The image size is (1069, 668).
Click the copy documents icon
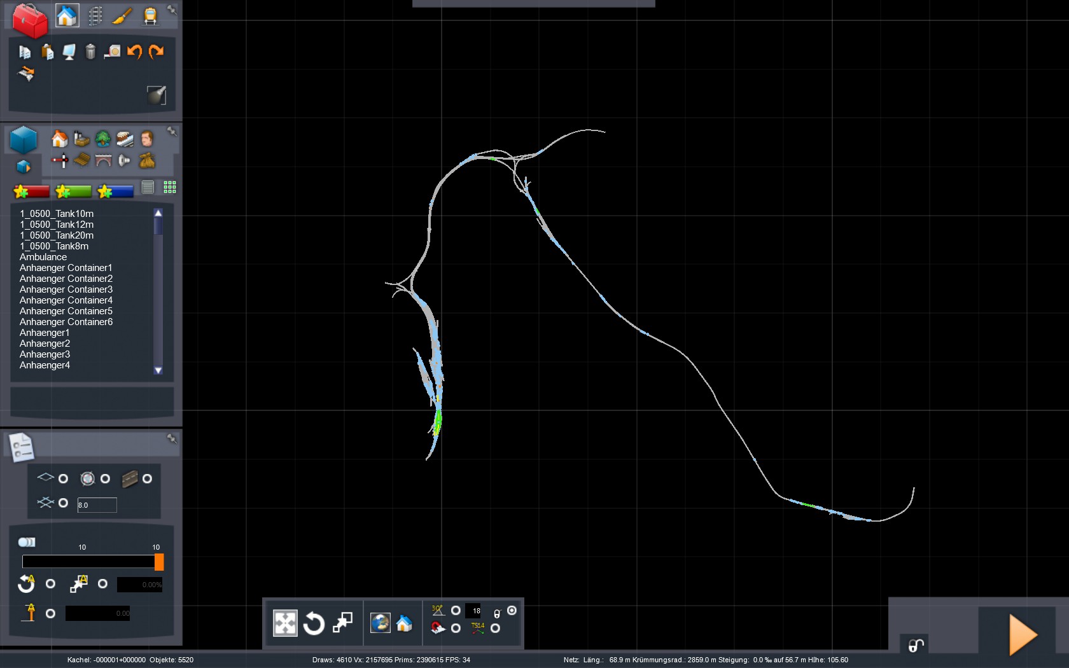click(x=25, y=52)
